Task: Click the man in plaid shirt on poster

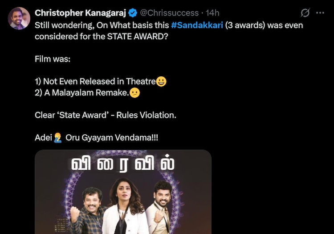Action: pyautogui.click(x=92, y=214)
